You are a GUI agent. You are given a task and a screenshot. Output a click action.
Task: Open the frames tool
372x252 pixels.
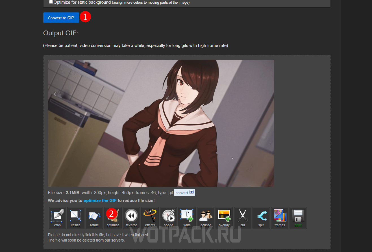280,218
